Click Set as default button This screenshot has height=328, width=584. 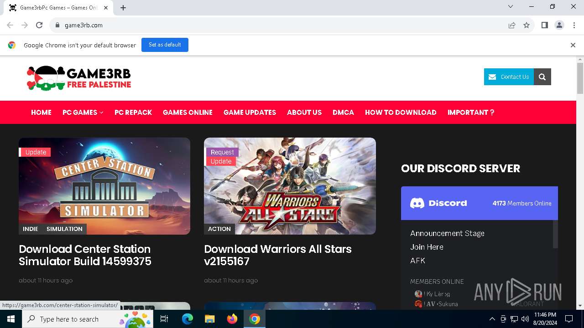pyautogui.click(x=165, y=45)
